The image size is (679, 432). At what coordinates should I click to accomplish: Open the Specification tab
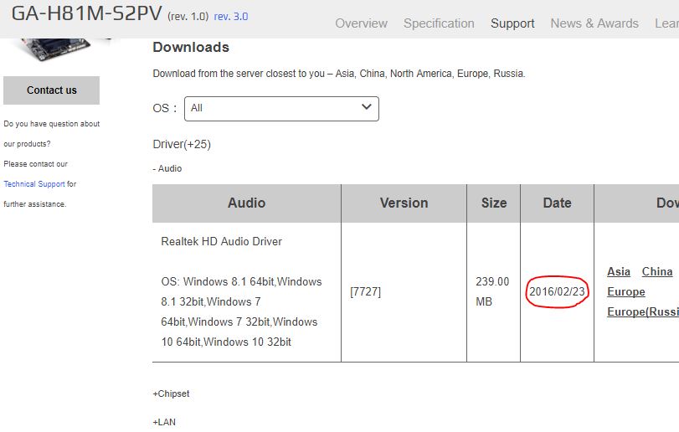click(439, 23)
